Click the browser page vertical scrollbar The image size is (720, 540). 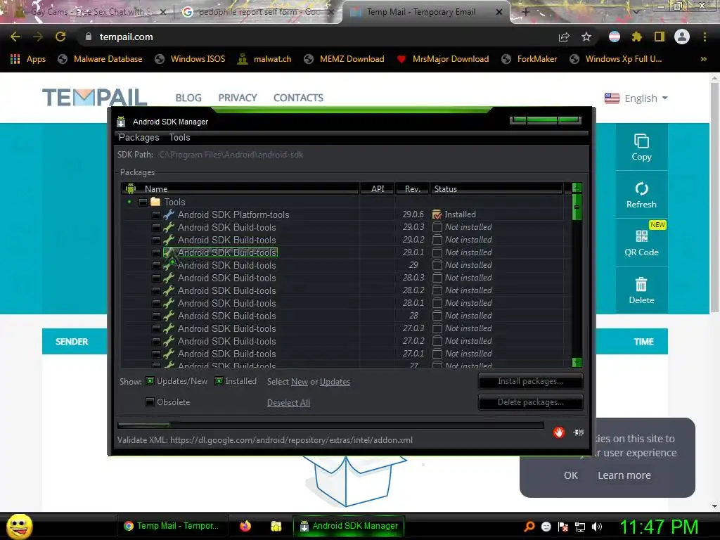coord(714,198)
